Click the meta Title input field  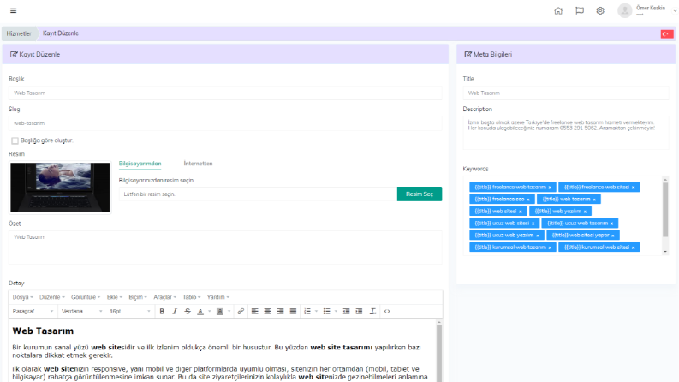[565, 93]
